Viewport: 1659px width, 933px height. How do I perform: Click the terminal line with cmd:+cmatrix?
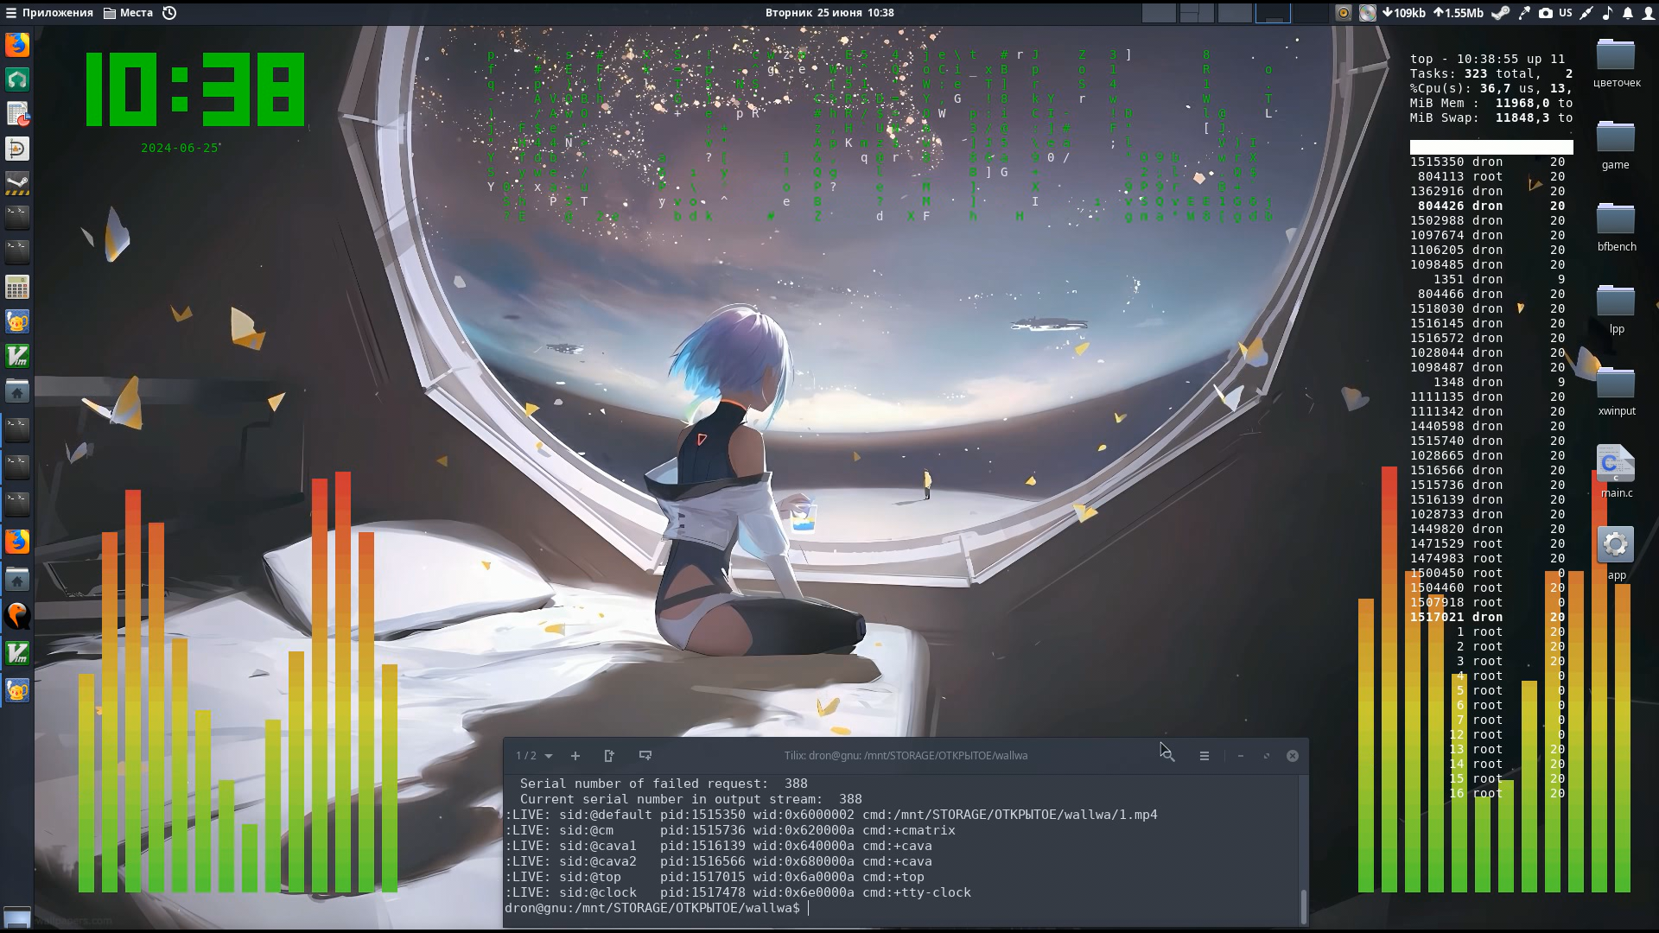pyautogui.click(x=730, y=830)
